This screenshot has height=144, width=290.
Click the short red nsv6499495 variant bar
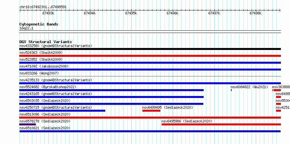coord(151,111)
